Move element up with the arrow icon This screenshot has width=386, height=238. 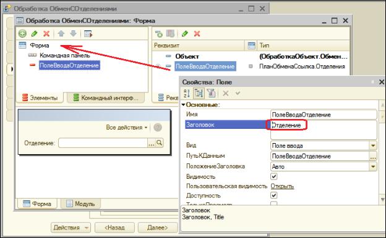61,33
